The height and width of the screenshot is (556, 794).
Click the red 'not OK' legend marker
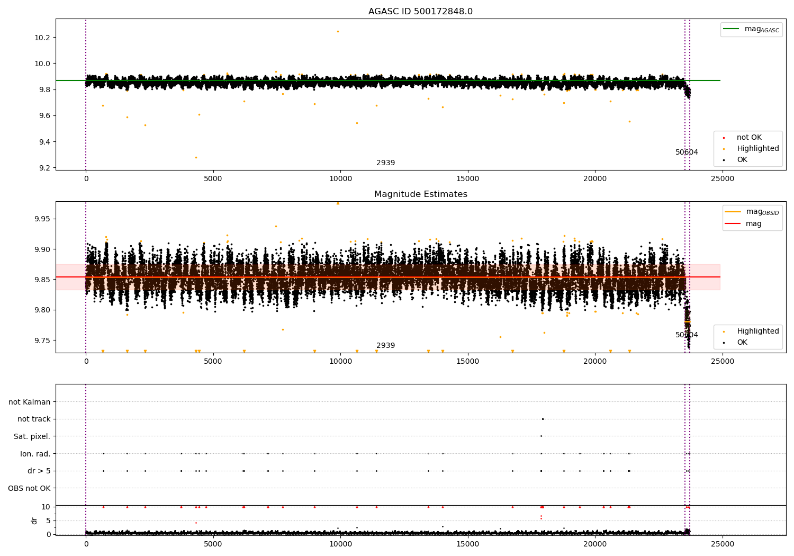tap(724, 138)
